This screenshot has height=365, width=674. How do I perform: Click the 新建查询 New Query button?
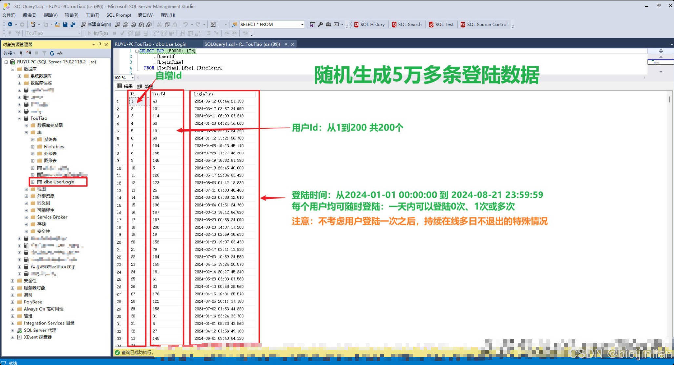96,24
